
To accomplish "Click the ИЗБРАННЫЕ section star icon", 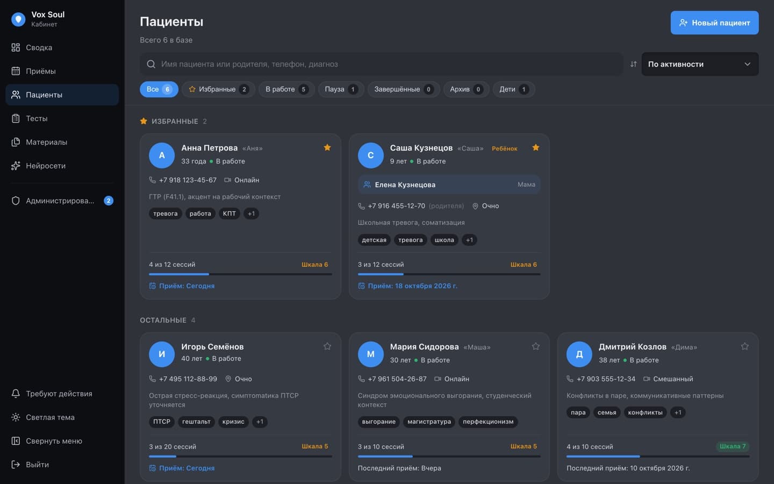I will point(144,122).
